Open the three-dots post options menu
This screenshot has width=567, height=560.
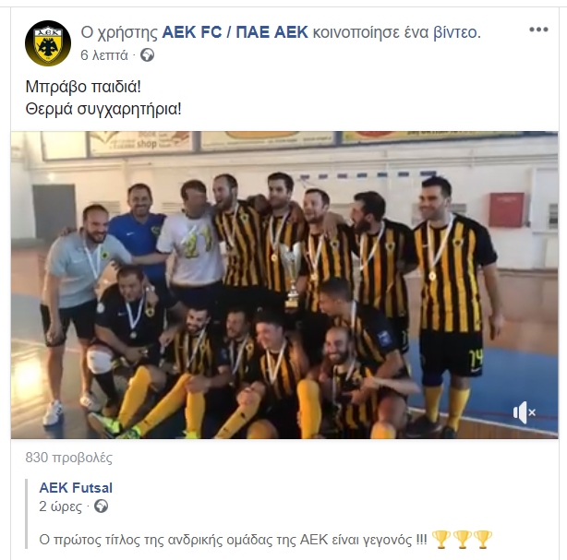[538, 30]
